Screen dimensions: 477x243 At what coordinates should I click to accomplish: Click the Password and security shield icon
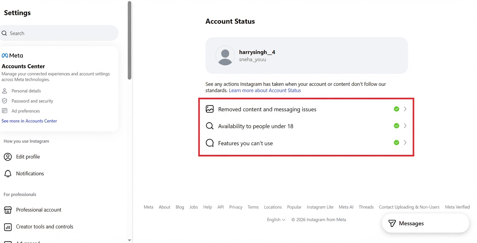coord(5,101)
